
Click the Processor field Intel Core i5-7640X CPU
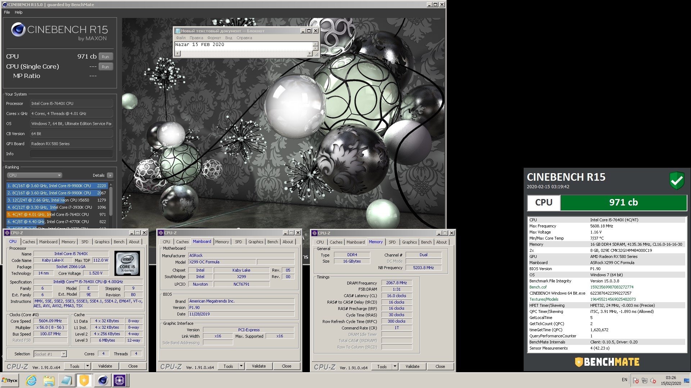(71, 103)
